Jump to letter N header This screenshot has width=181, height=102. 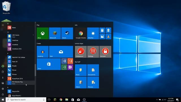(8, 24)
